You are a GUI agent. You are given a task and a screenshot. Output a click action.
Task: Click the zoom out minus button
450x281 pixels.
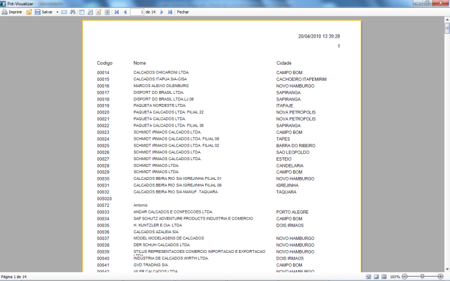pos(404,277)
